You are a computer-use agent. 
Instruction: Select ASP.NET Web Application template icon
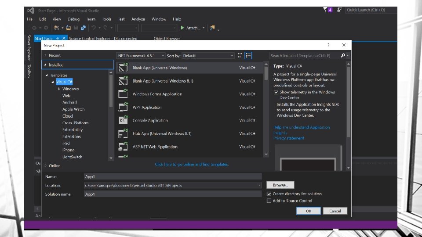[x=123, y=147]
